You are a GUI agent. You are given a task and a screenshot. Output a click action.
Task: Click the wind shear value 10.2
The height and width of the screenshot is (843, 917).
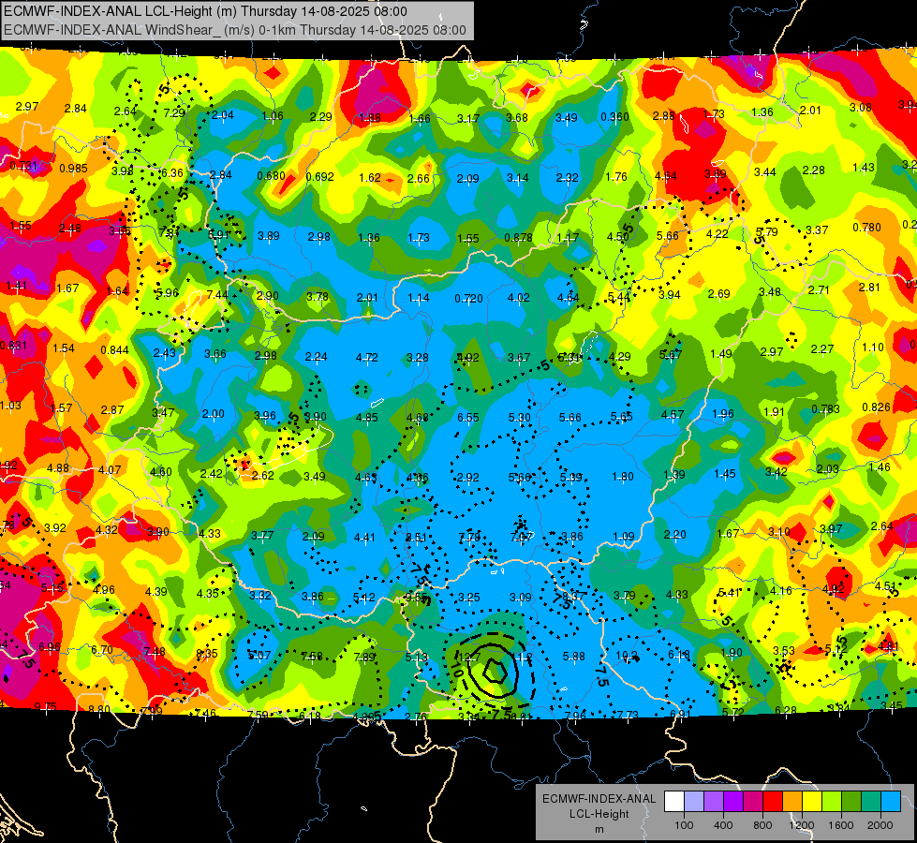click(627, 657)
